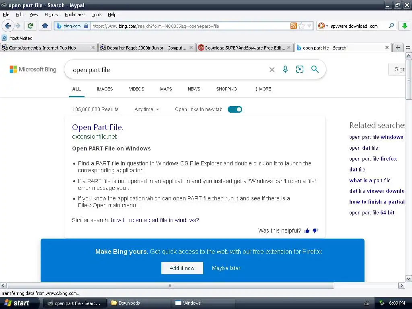Open a new tab with plus button
Image resolution: width=412 pixels, height=309 pixels.
coord(398,47)
